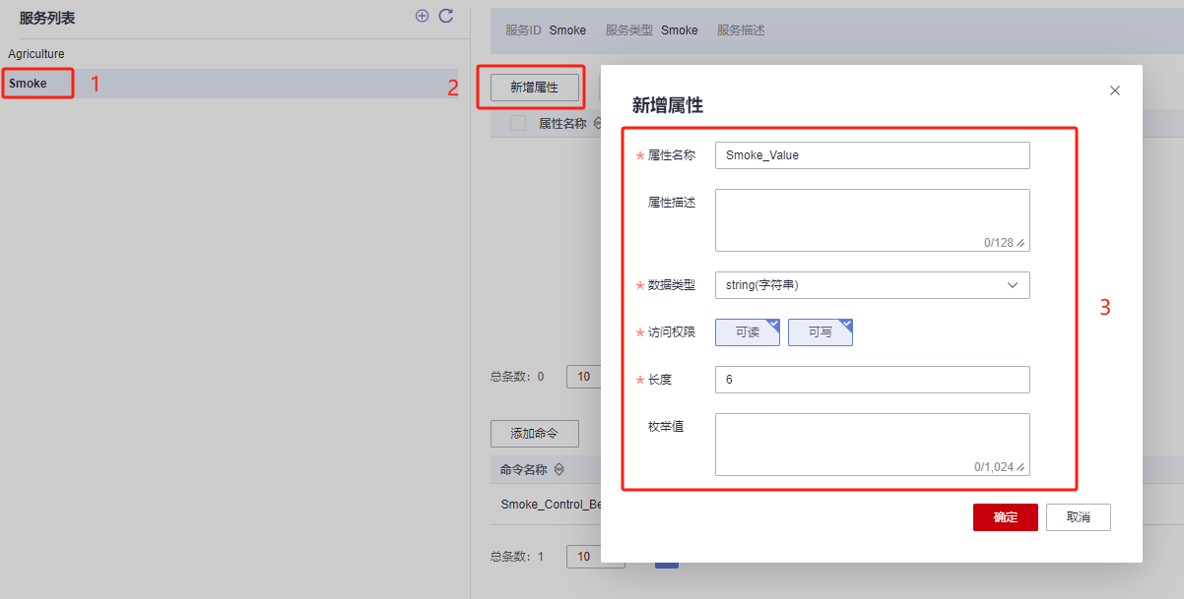Open the page size selector for commands
Viewport: 1184px width, 599px height.
(x=583, y=557)
